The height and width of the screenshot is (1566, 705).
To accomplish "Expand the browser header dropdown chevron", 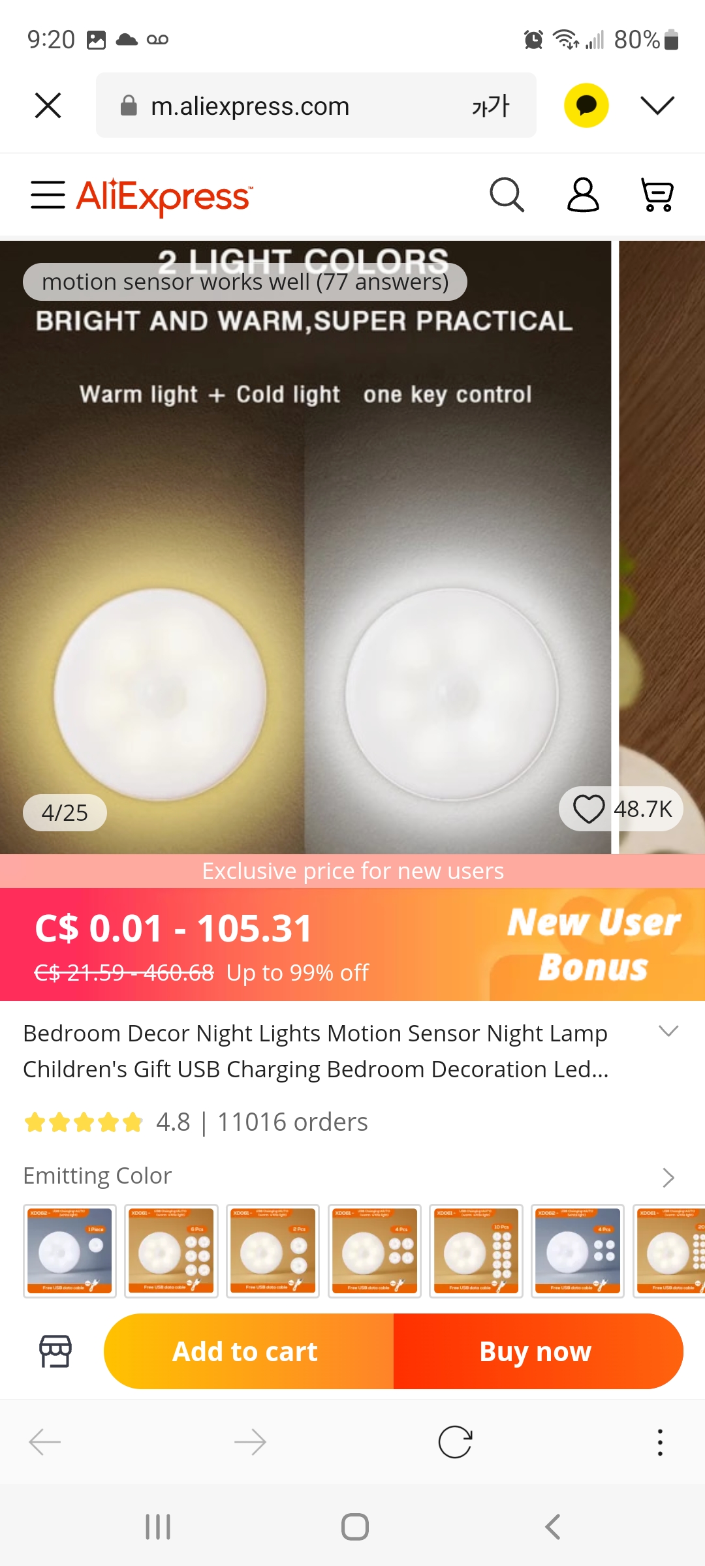I will (x=657, y=105).
